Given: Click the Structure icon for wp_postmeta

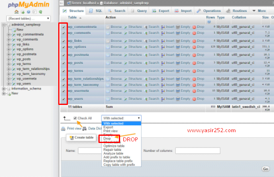Looking at the screenshot, I should (x=126, y=55).
